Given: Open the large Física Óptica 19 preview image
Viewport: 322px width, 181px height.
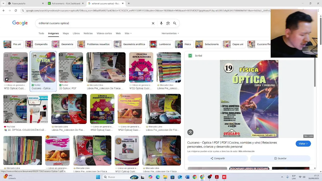Looking at the screenshot, I should tap(249, 99).
